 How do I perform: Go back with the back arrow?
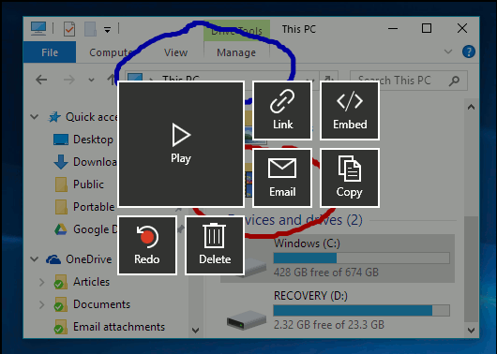(x=41, y=80)
